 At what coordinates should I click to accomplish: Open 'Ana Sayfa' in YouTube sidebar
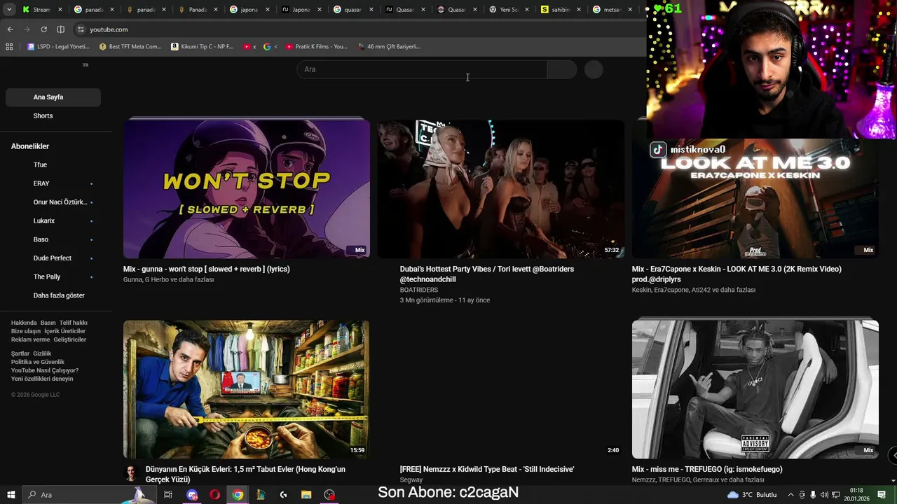pos(53,97)
